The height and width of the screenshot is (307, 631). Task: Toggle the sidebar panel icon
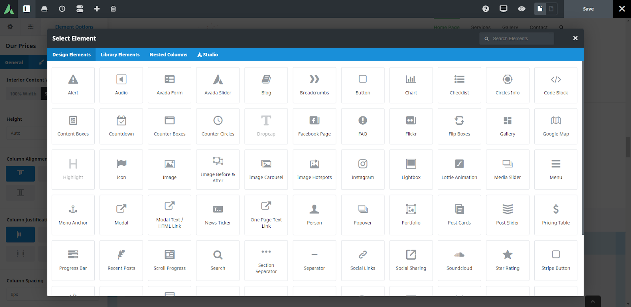click(x=26, y=9)
